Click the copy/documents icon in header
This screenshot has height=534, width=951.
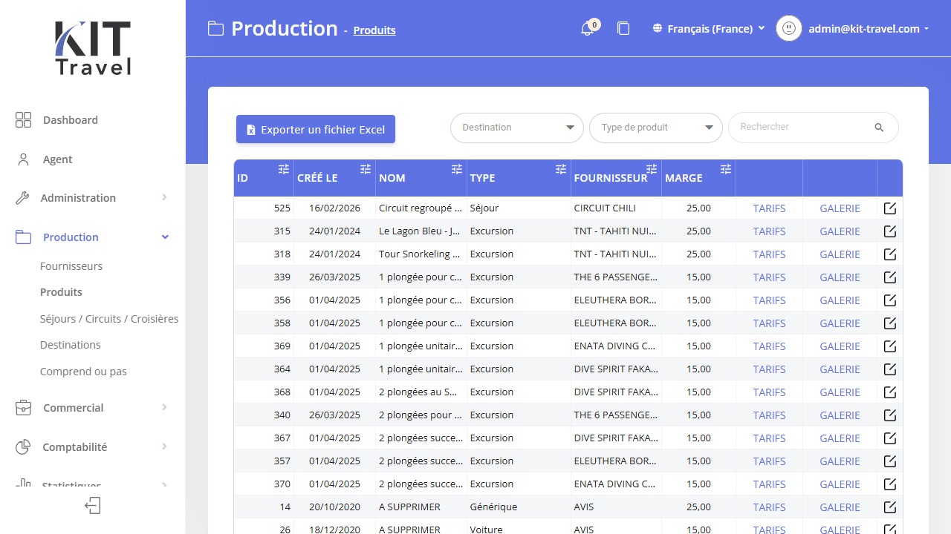[623, 28]
